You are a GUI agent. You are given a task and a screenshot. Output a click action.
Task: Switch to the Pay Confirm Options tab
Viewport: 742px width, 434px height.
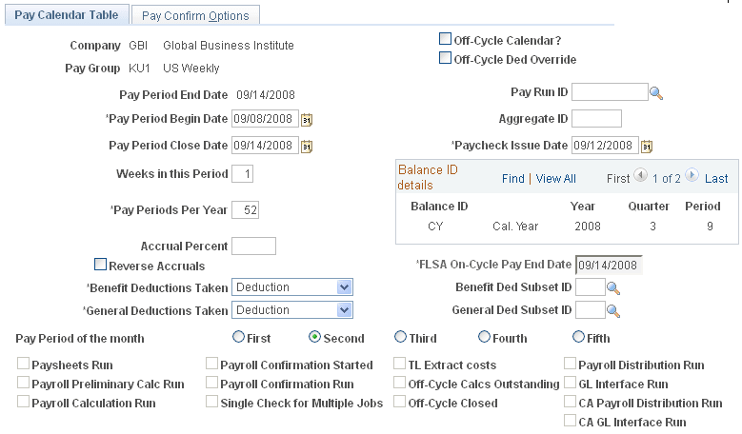[x=195, y=15]
